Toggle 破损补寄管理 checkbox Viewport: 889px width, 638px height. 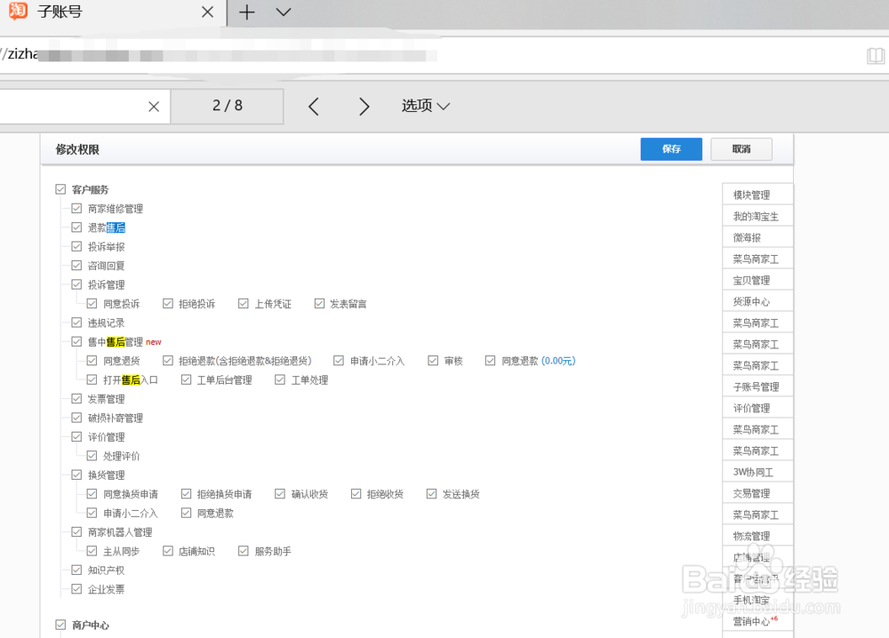[76, 418]
